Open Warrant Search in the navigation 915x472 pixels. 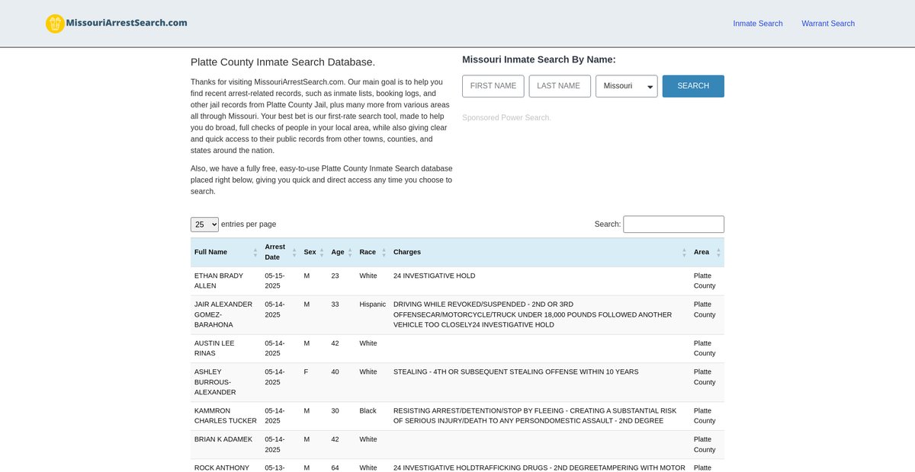[827, 24]
